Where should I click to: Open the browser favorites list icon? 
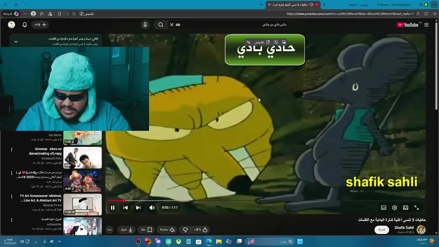click(x=41, y=14)
